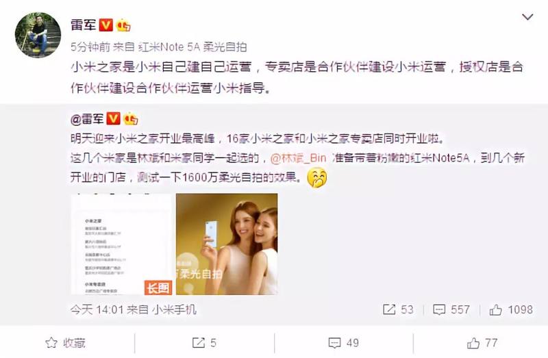Click the crown badge in the quoted post
The image size is (548, 358).
[x=131, y=118]
